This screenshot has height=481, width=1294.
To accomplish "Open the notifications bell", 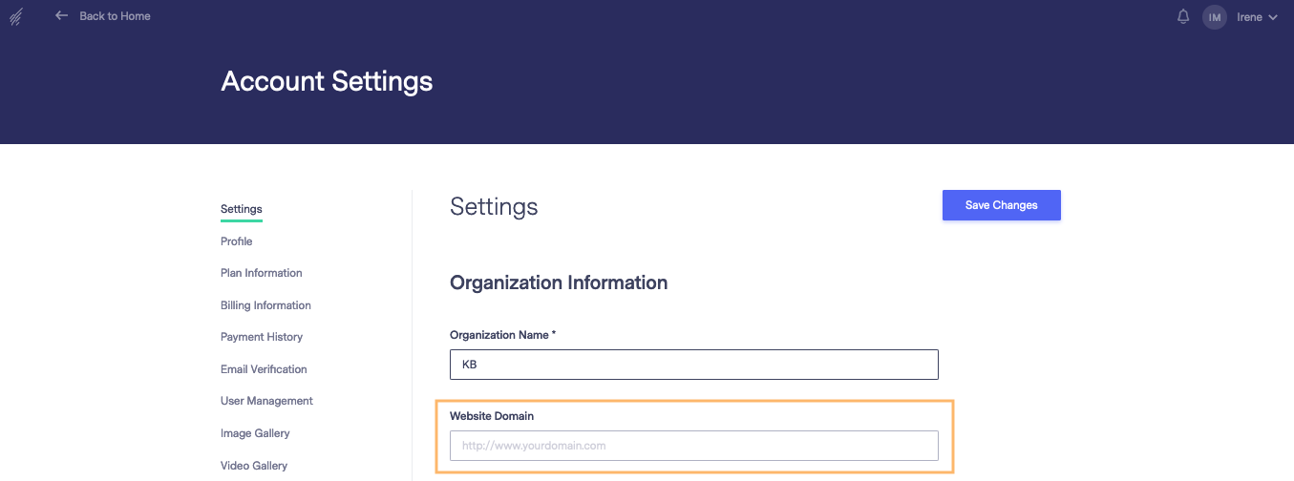I will pos(1183,16).
